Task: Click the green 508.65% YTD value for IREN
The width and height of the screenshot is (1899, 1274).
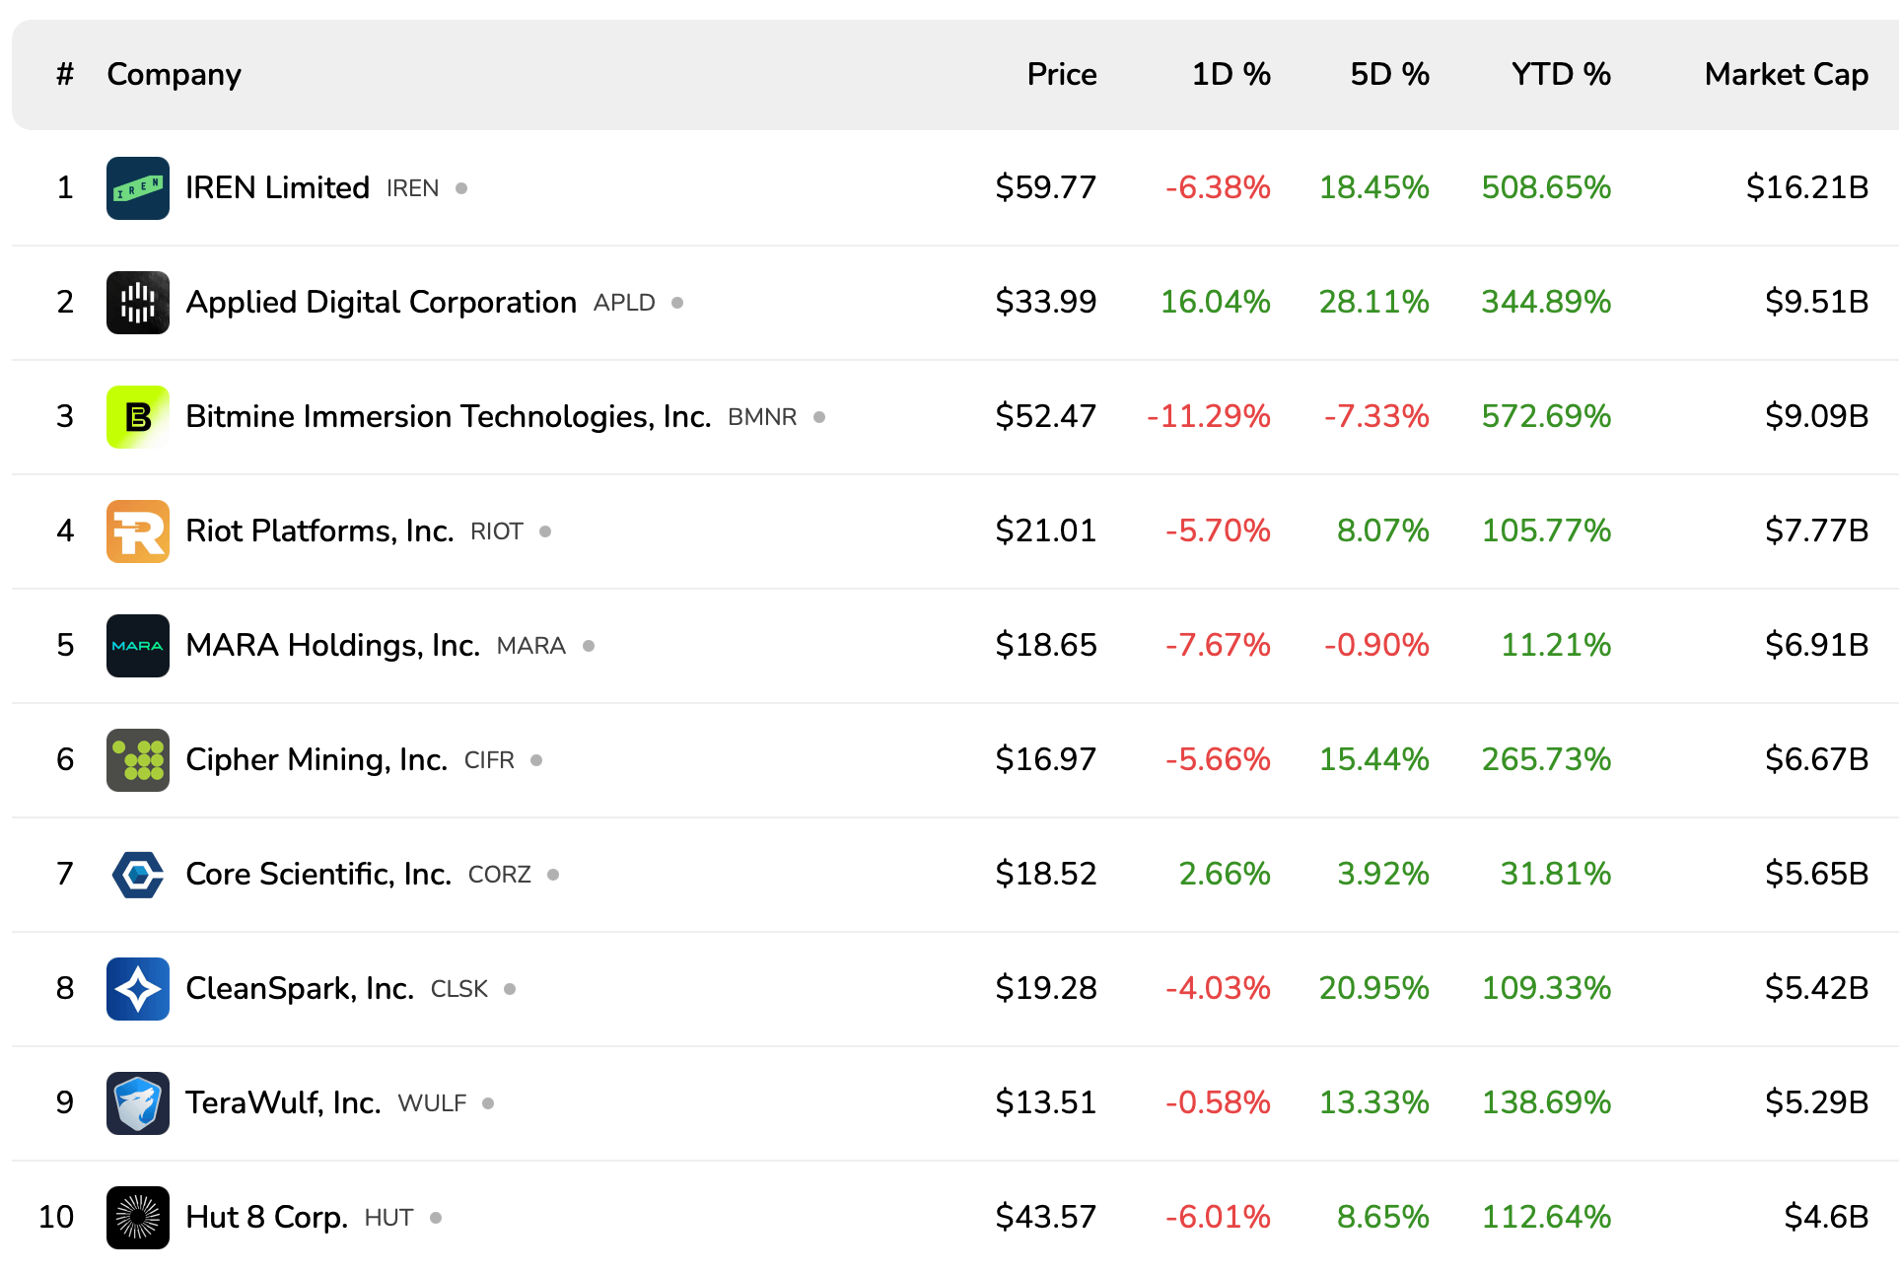Action: pyautogui.click(x=1546, y=187)
